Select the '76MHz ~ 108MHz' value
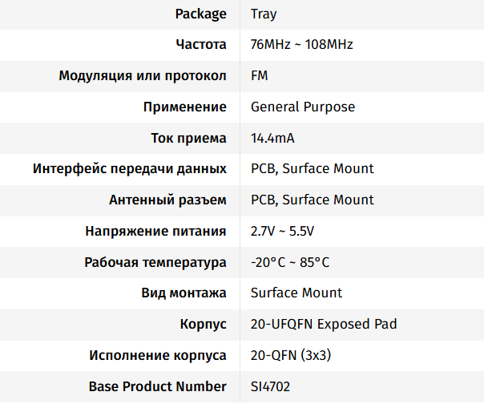Viewport: 484px width, 412px height. click(301, 45)
